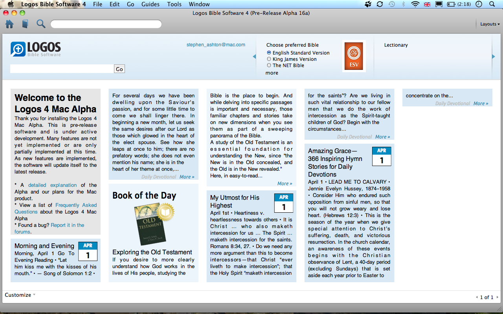Image resolution: width=503 pixels, height=314 pixels.
Task: Open the Guides menu
Action: click(150, 4)
